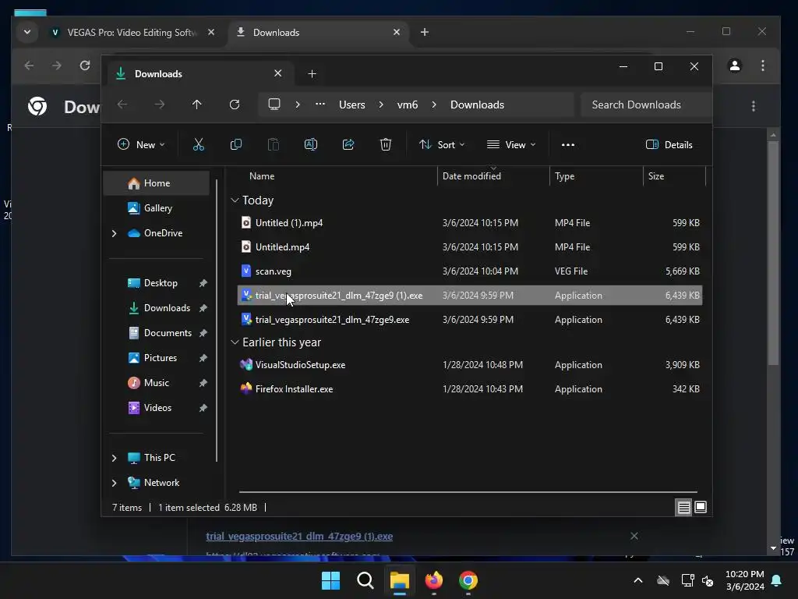Sort by Date modified column header
Image resolution: width=798 pixels, height=599 pixels.
471,176
